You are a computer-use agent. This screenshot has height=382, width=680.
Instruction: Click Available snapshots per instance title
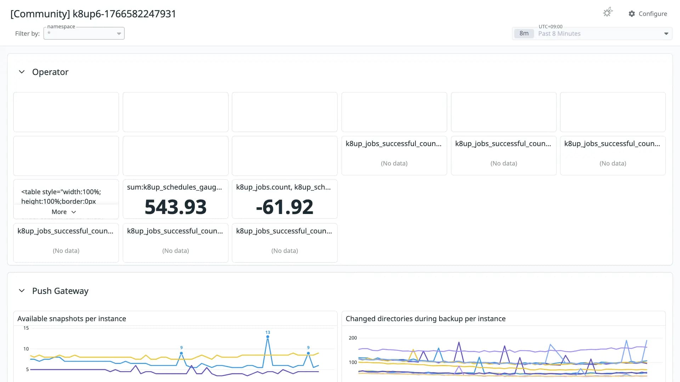72,319
